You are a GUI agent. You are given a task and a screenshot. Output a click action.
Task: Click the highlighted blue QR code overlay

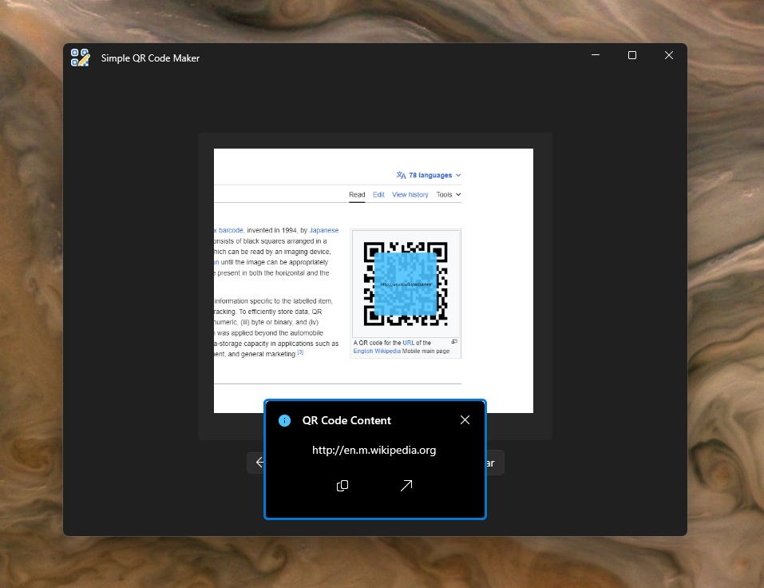(x=406, y=283)
